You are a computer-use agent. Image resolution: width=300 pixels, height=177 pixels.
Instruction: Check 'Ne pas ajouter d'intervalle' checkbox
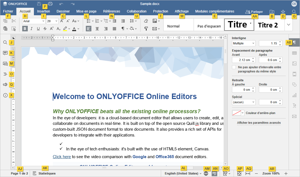coord(234,67)
